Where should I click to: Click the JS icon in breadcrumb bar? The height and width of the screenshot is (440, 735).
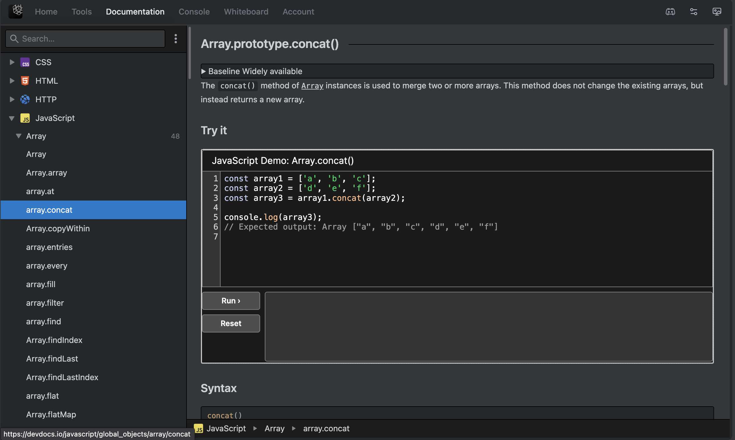point(199,429)
